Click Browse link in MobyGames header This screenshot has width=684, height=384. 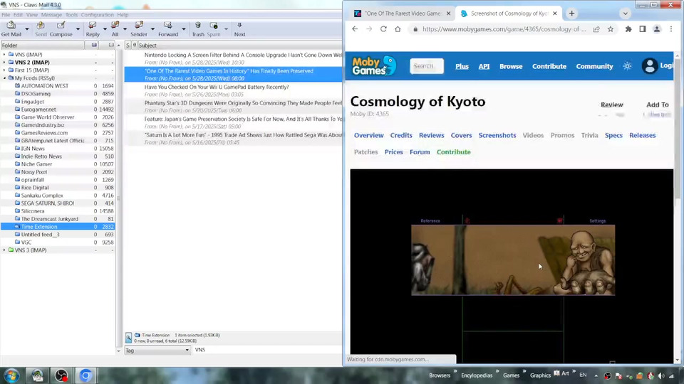[511, 66]
